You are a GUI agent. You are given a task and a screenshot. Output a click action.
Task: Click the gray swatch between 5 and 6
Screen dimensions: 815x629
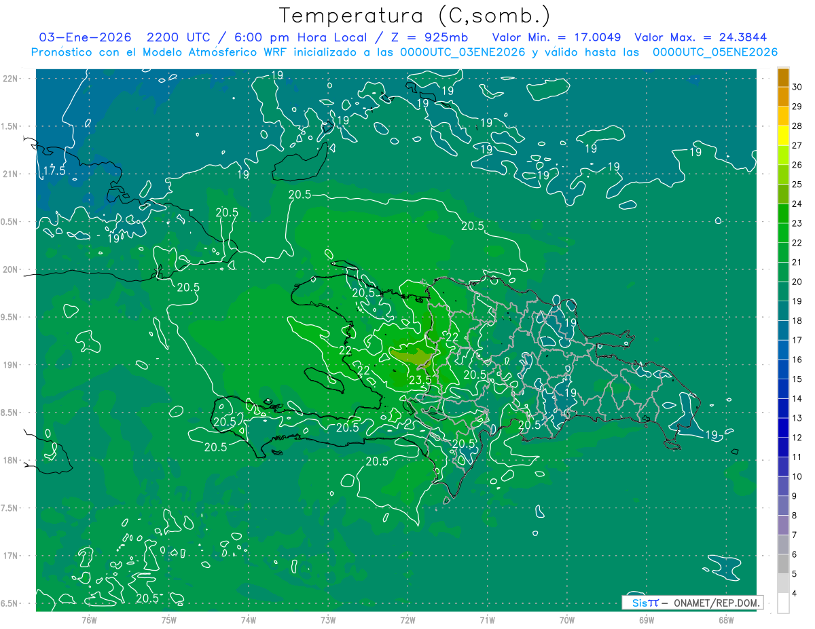click(783, 565)
